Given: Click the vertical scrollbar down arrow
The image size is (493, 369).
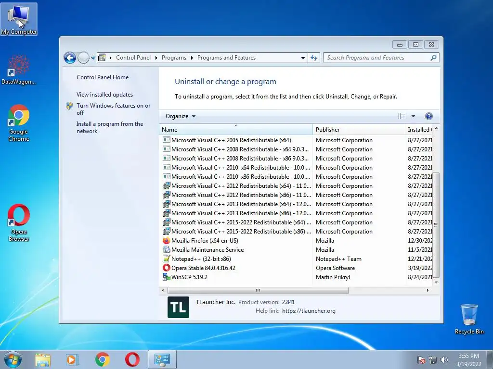Looking at the screenshot, I should (436, 282).
